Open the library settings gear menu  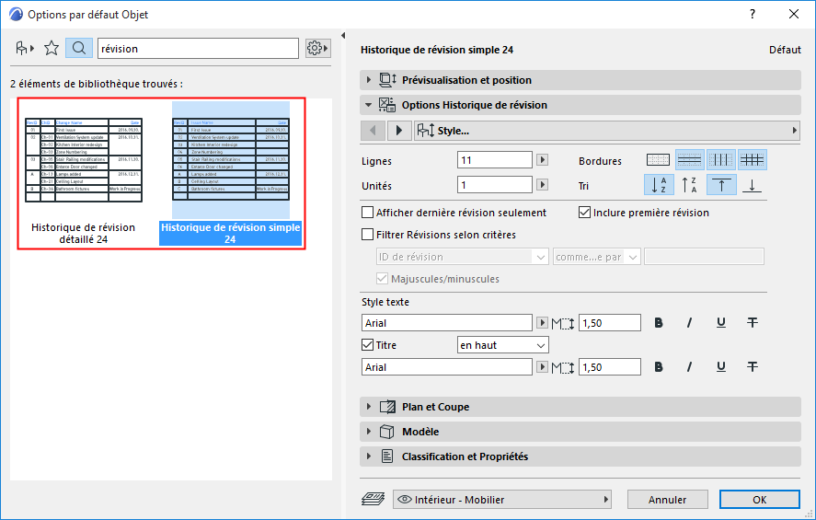coord(317,49)
